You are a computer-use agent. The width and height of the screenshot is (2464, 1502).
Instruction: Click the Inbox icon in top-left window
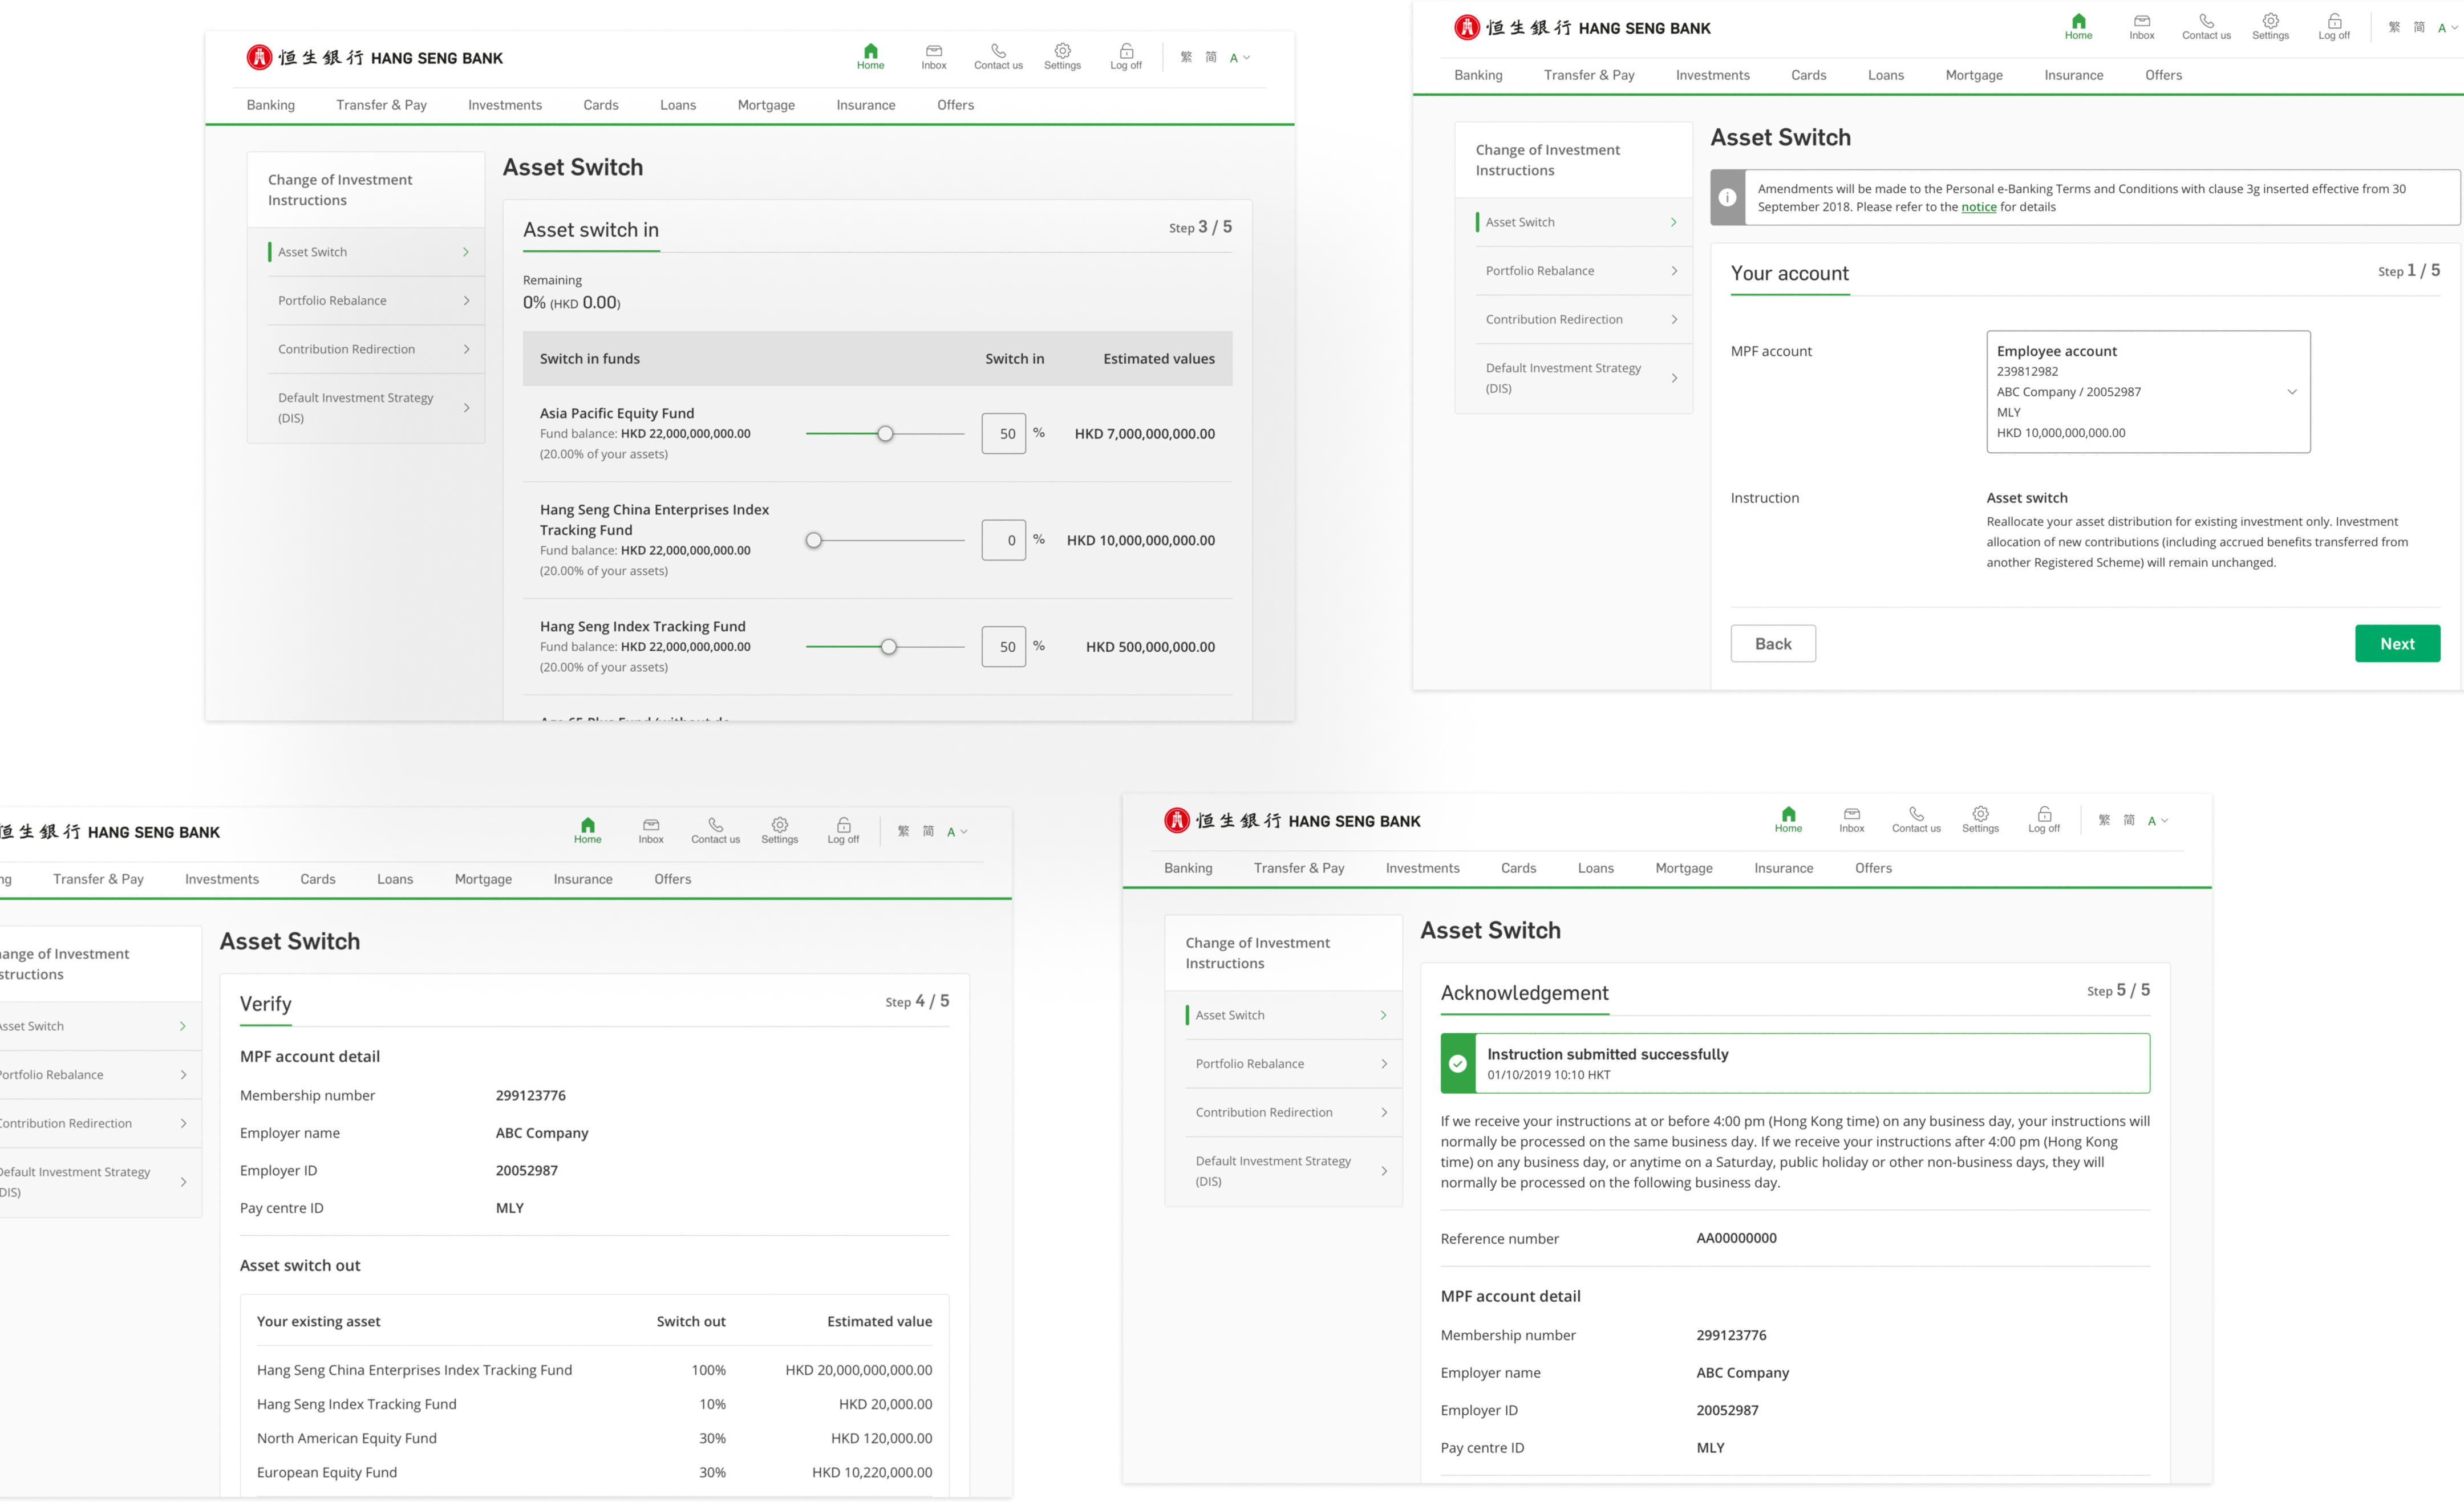tap(933, 51)
